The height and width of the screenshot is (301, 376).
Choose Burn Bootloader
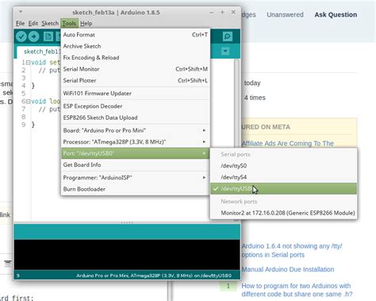pos(136,189)
